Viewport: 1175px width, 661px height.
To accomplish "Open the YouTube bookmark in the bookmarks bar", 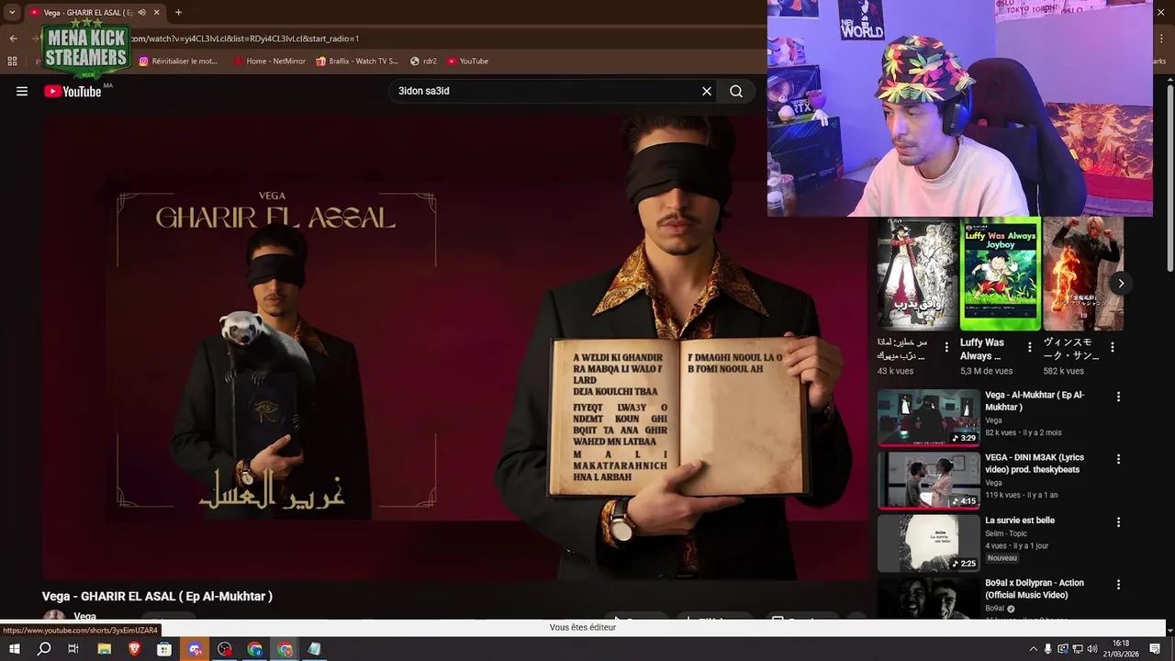I will 468,61.
